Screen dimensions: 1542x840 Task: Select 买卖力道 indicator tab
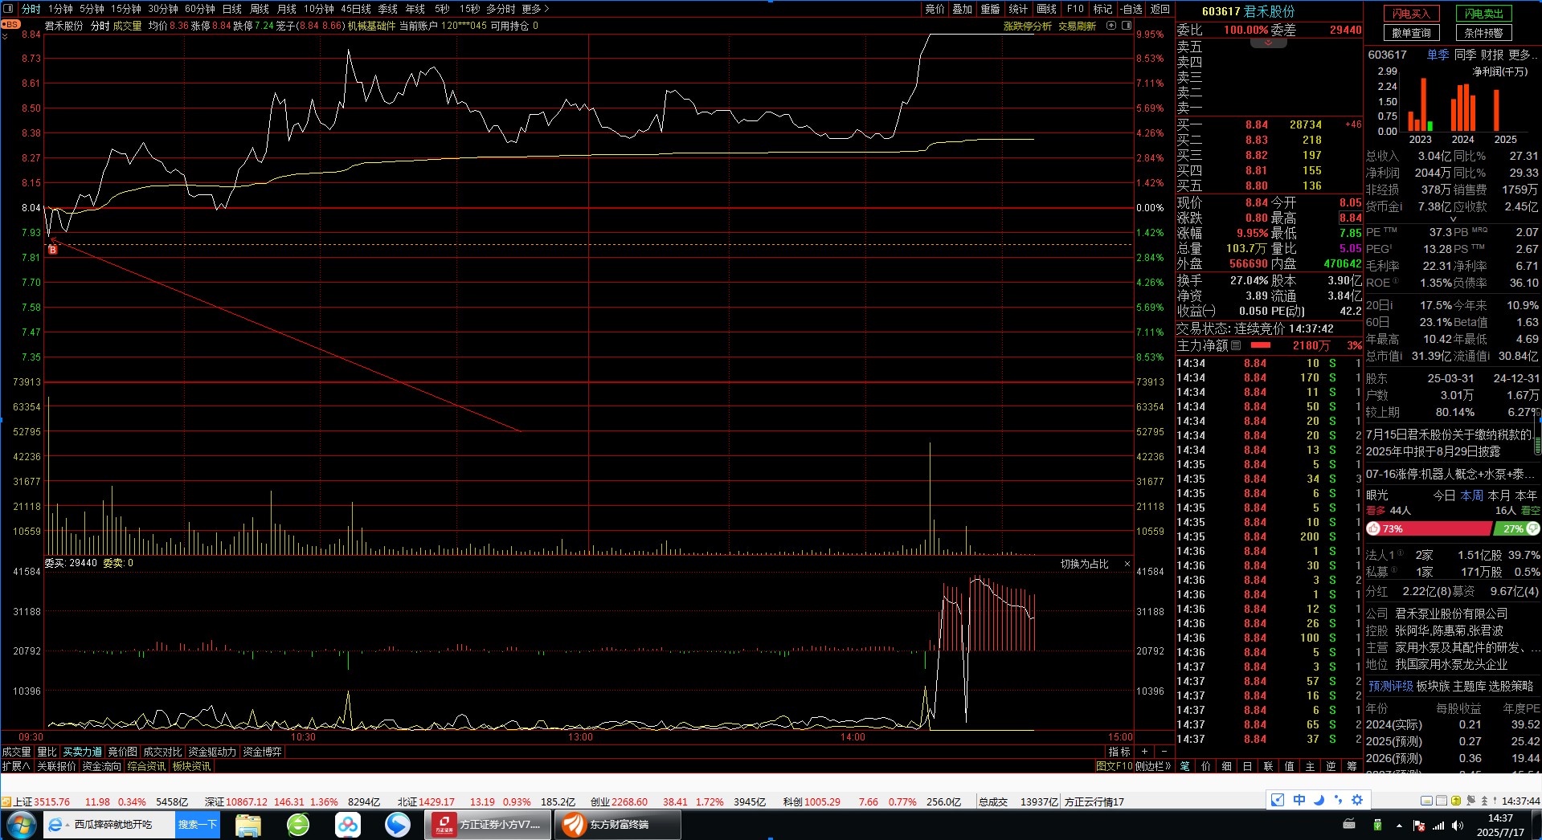click(x=82, y=752)
